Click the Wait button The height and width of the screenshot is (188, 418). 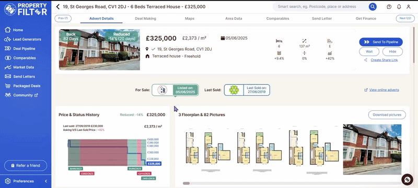(x=369, y=52)
